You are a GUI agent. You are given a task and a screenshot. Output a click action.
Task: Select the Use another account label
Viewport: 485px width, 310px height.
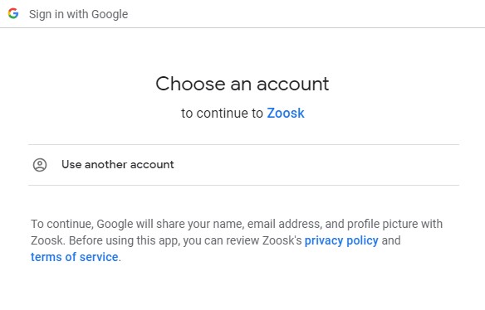click(x=118, y=164)
